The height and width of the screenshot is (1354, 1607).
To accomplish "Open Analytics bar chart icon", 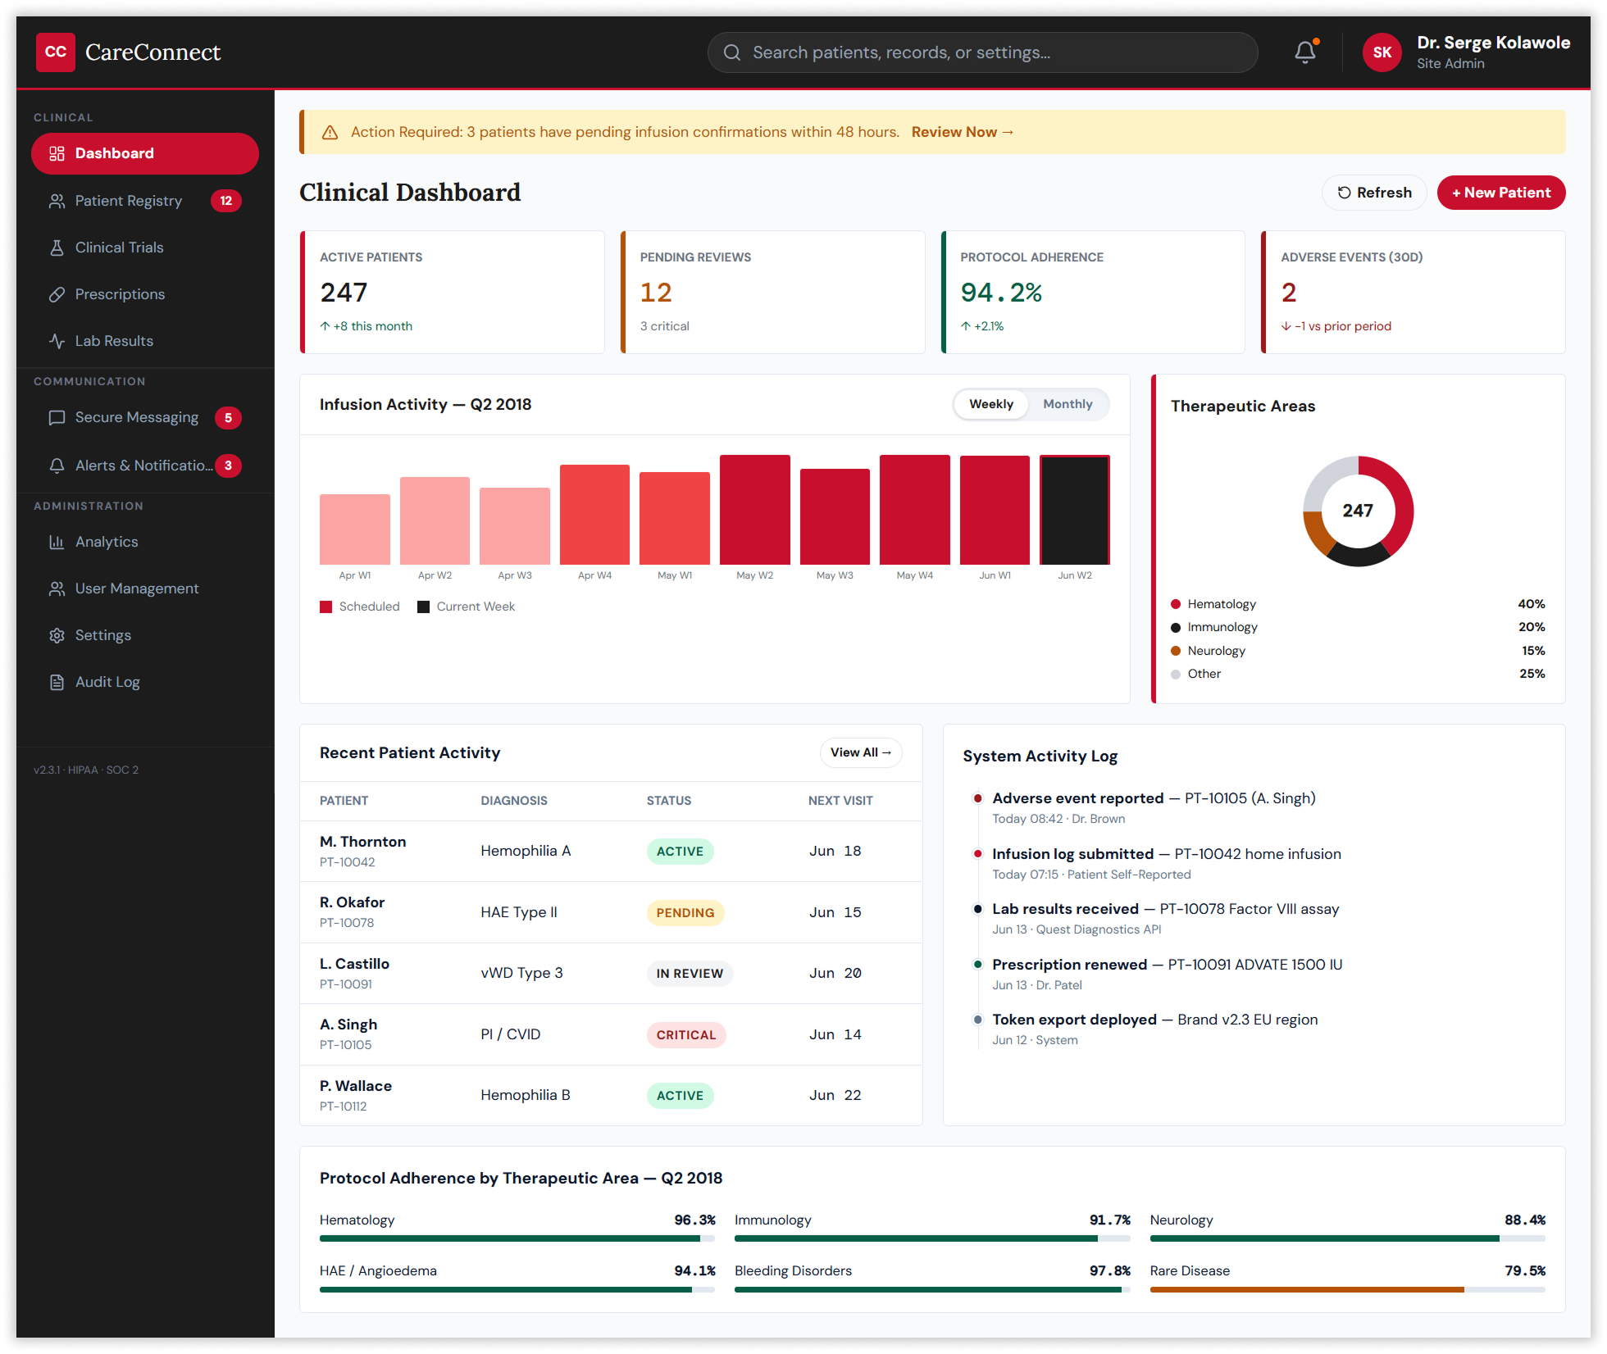I will (x=57, y=542).
